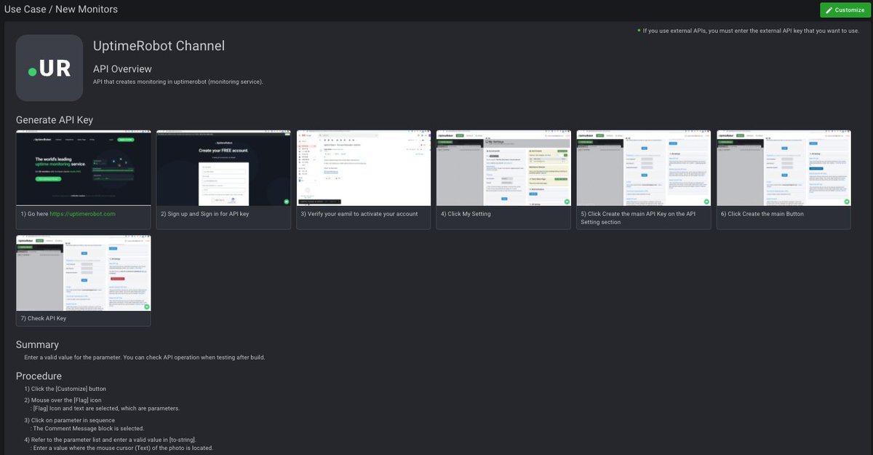Image resolution: width=873 pixels, height=455 pixels.
Task: Click caption '2) Sign up and Sign in for API key'
Action: [205, 214]
